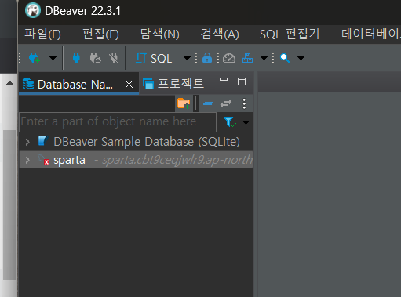Open the 데이터베이스 menu

[x=371, y=34]
